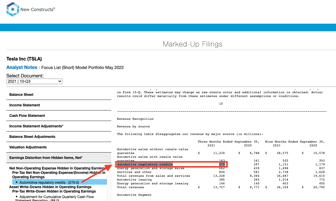Click the 8,771 total revenues 2020 value
336x201 pixels.
[x=255, y=187]
